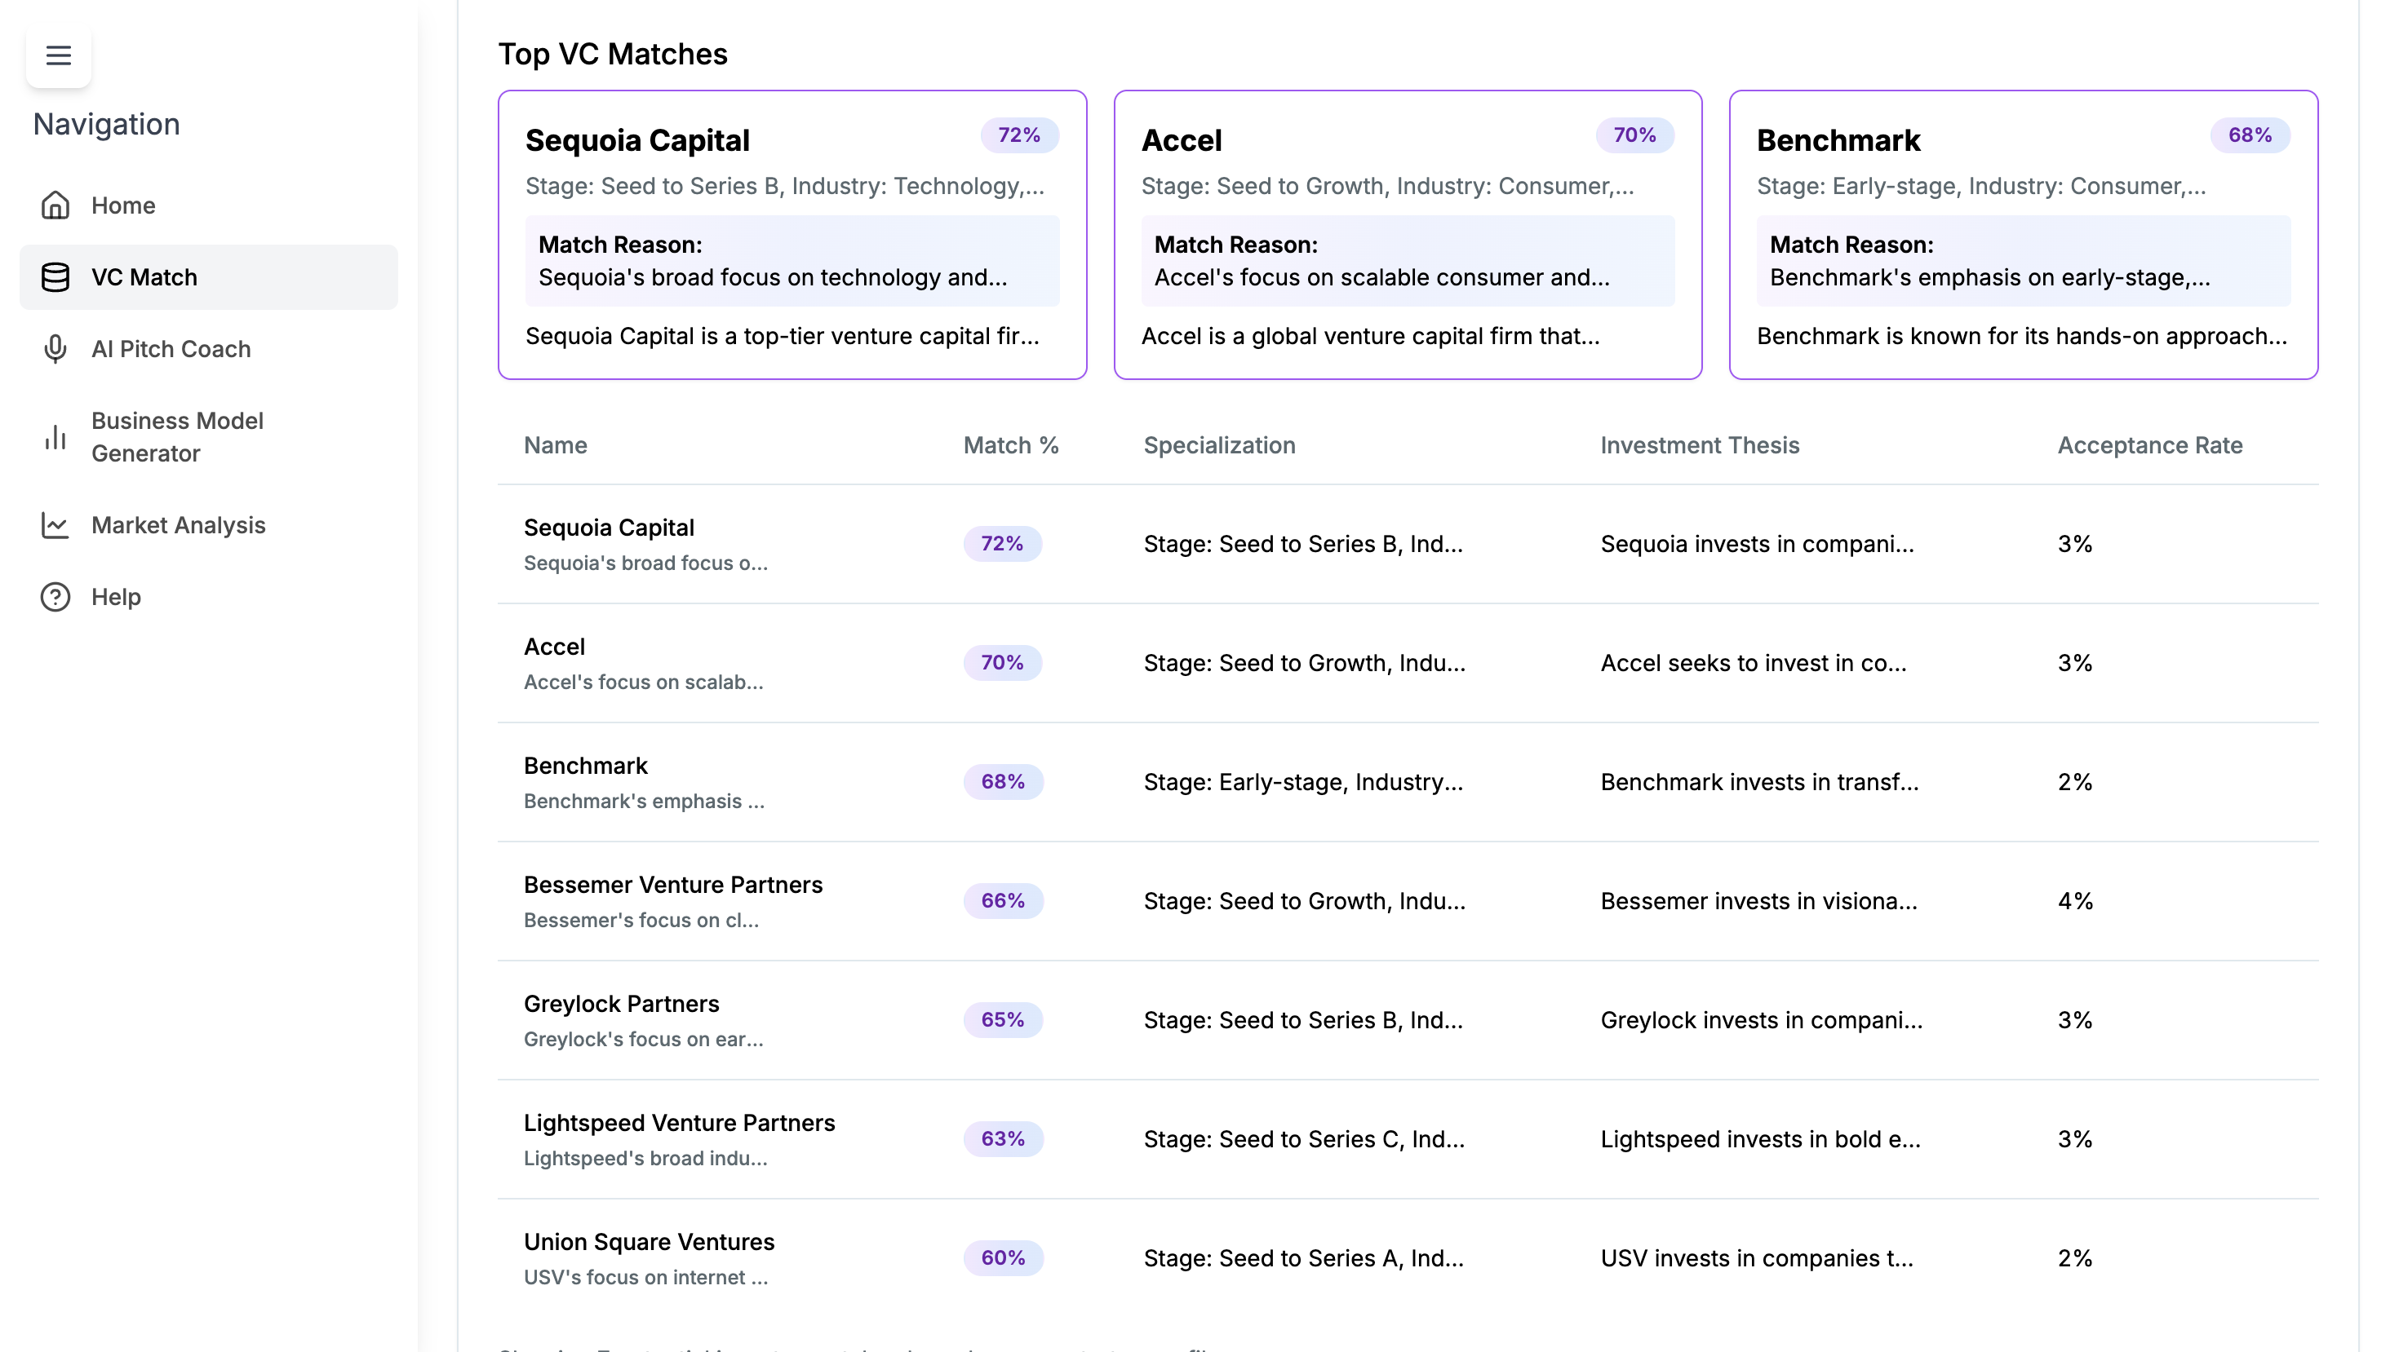Select VC Match navigation item
The image size is (2399, 1352).
pos(209,277)
